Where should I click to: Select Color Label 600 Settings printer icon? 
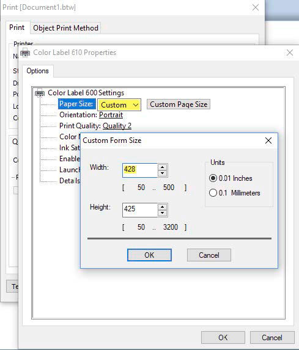coord(40,93)
